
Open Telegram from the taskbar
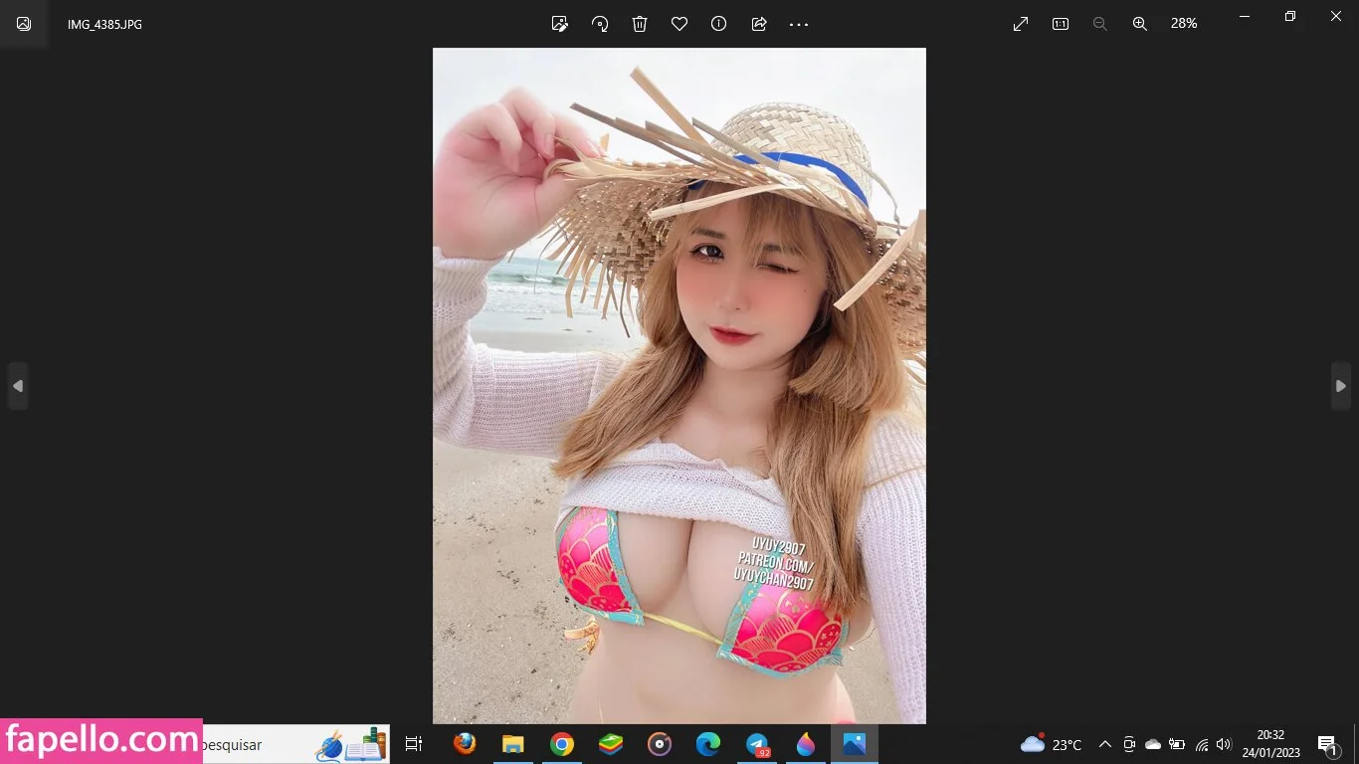point(757,744)
